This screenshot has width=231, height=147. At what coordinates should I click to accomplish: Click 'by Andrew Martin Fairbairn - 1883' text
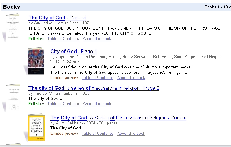59,93
